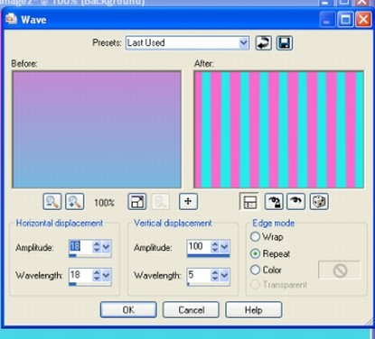
Task: Expand the Vertical Wavelength slider dropdown
Action: tap(224, 275)
